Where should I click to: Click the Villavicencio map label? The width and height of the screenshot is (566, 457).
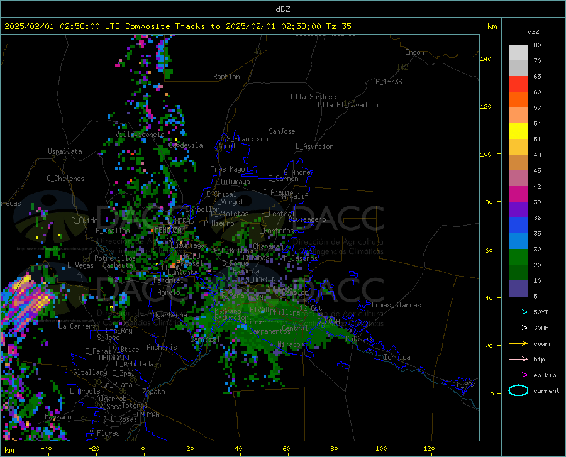pos(140,135)
